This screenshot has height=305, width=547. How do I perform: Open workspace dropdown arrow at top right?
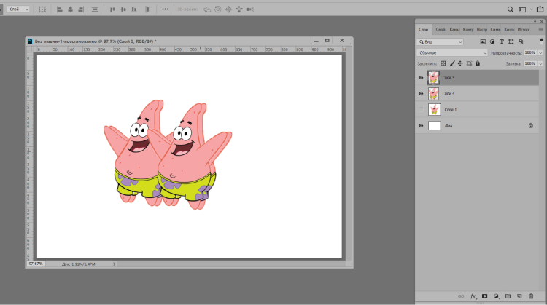(532, 9)
